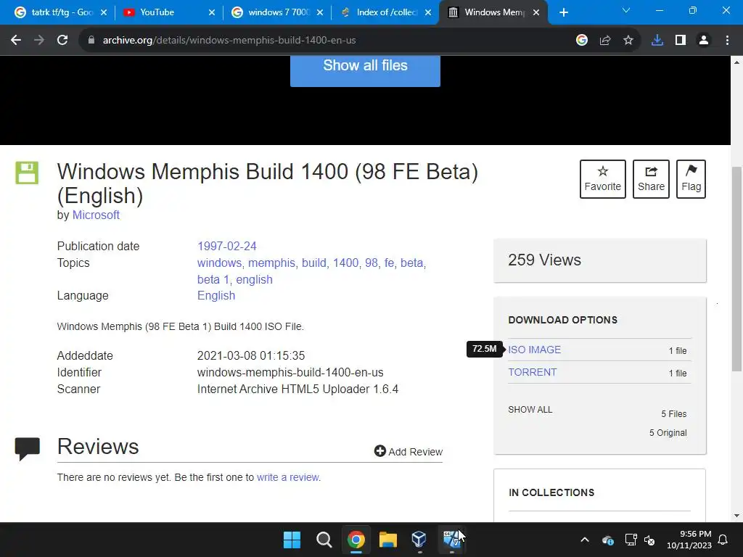Close the YouTube tab

(212, 13)
